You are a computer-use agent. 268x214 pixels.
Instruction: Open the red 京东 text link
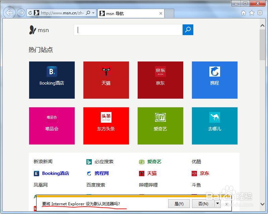pos(204,173)
